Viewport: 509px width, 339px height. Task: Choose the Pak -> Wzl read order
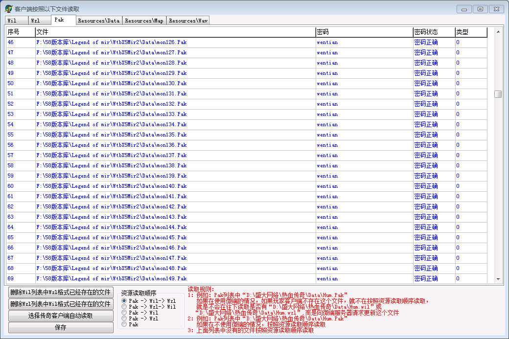(x=124, y=318)
